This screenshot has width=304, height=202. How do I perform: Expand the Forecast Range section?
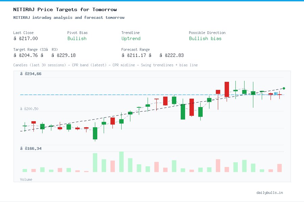pos(135,49)
